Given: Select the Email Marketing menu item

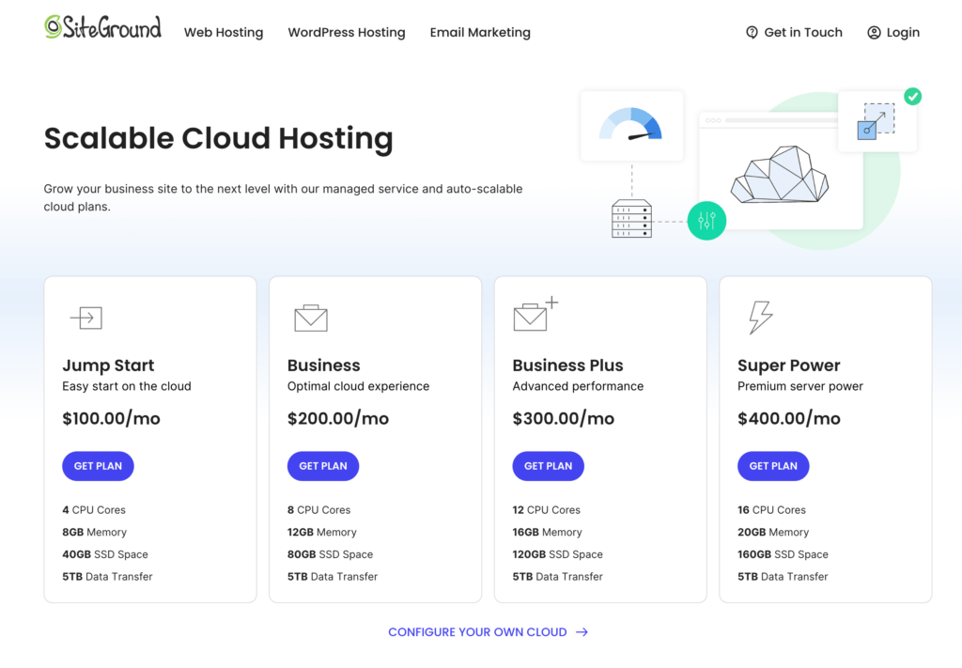Looking at the screenshot, I should pos(479,32).
